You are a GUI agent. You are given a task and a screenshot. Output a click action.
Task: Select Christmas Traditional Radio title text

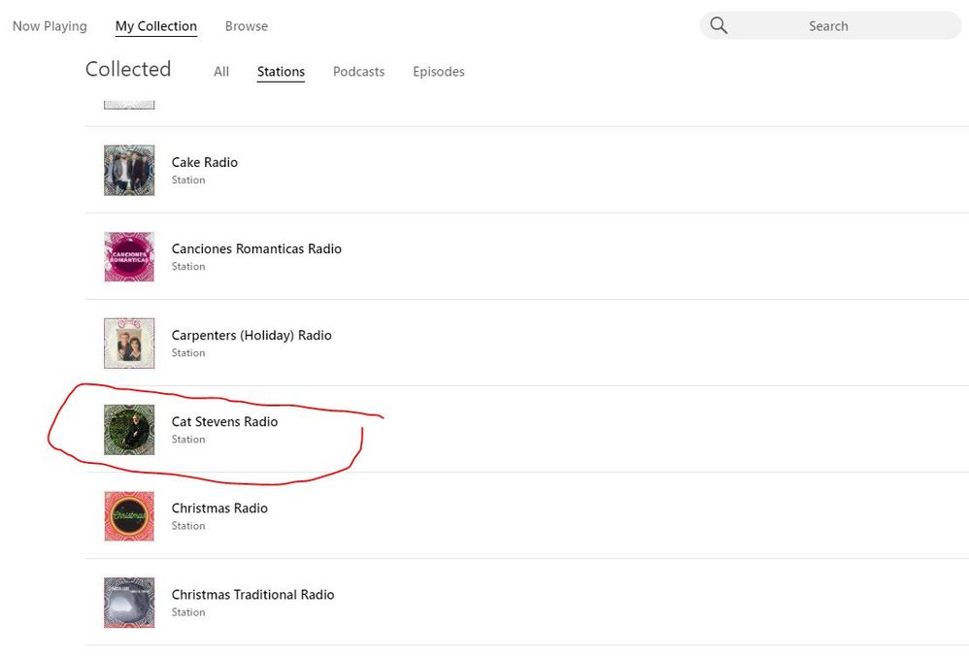click(252, 594)
